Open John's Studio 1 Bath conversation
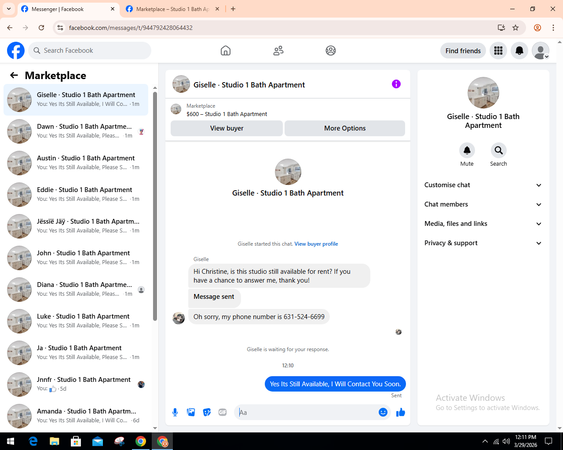 (76, 258)
